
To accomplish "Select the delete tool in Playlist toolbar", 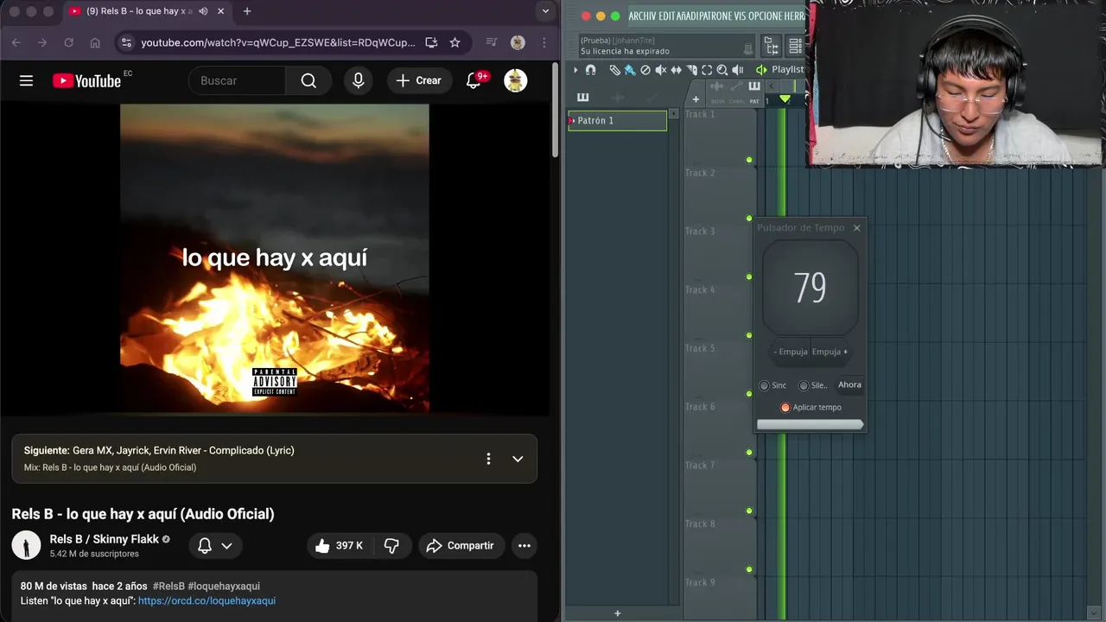I will point(645,70).
